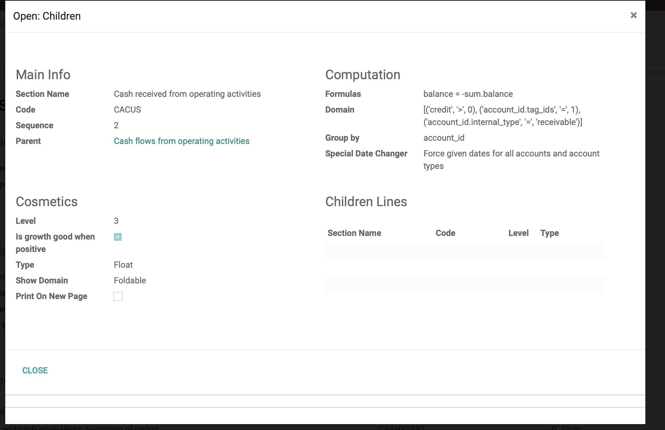Click the Sequence value 2
The width and height of the screenshot is (665, 430).
116,125
